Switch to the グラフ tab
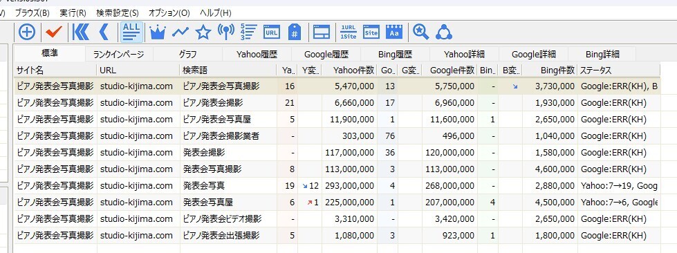Viewport: 677px width, 253px height. (x=188, y=55)
